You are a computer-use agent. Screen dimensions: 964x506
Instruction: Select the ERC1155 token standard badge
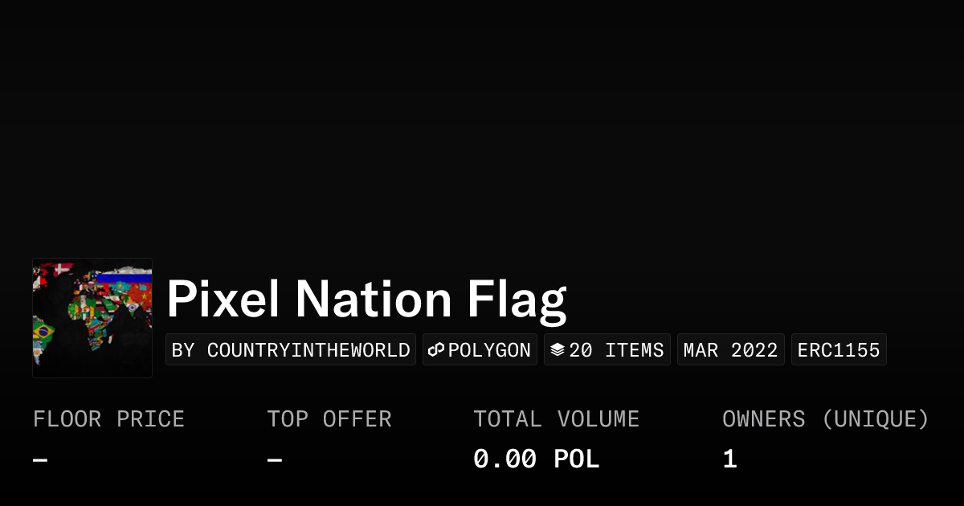[x=839, y=350]
